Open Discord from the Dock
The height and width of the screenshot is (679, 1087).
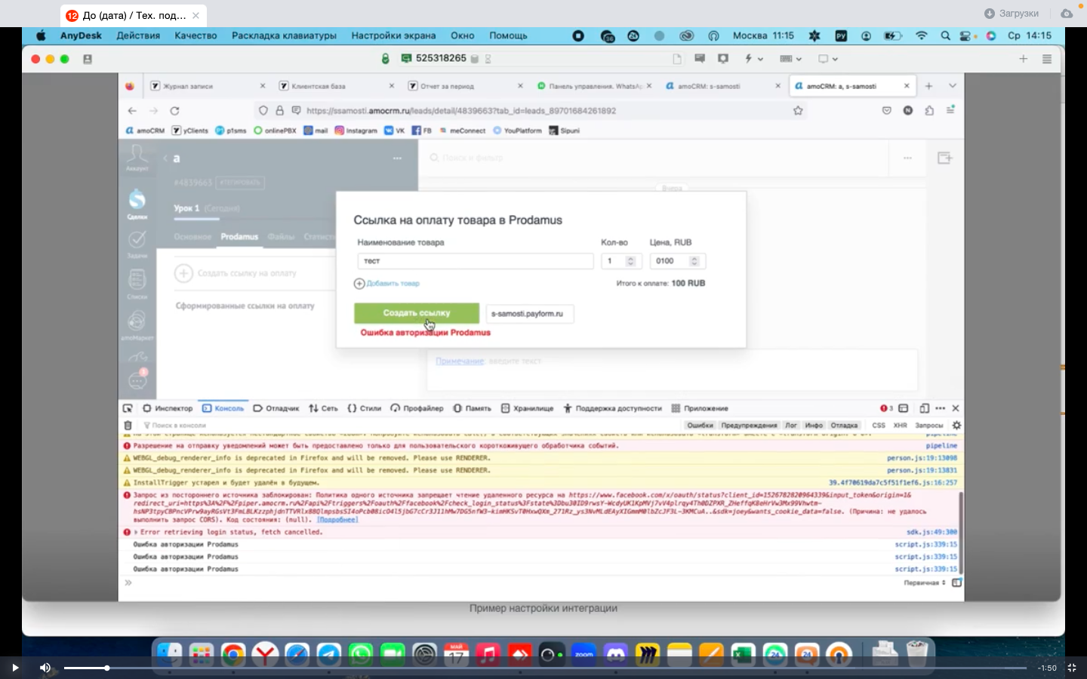click(x=616, y=654)
